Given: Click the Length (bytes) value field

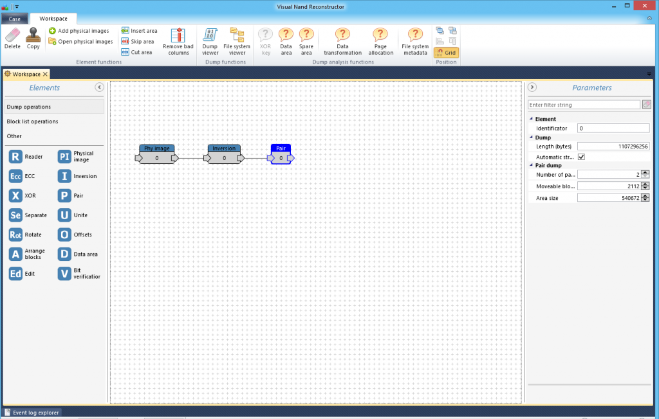Looking at the screenshot, I should 613,147.
